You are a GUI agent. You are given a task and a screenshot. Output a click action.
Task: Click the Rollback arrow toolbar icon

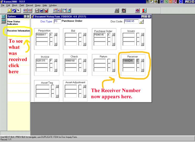tap(14, 11)
